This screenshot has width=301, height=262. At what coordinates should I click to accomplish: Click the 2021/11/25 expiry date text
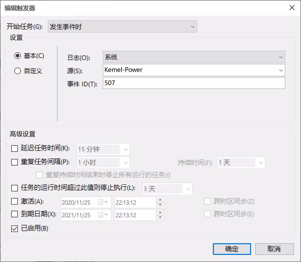coord(76,215)
